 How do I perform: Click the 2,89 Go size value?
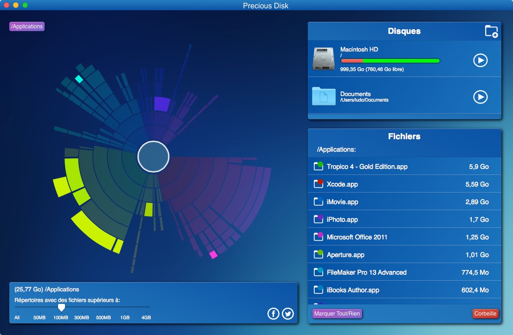pyautogui.click(x=477, y=202)
